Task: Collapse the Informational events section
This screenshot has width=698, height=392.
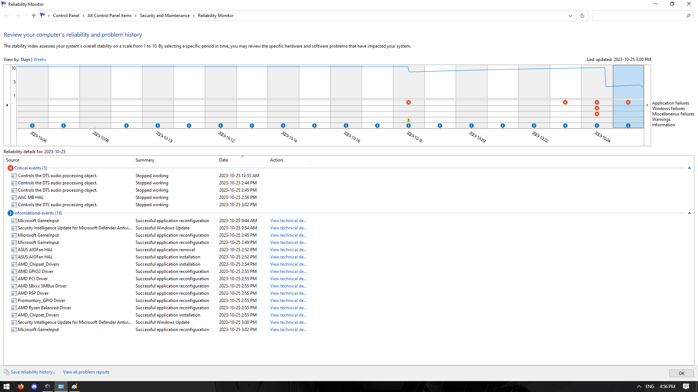Action: pyautogui.click(x=689, y=213)
